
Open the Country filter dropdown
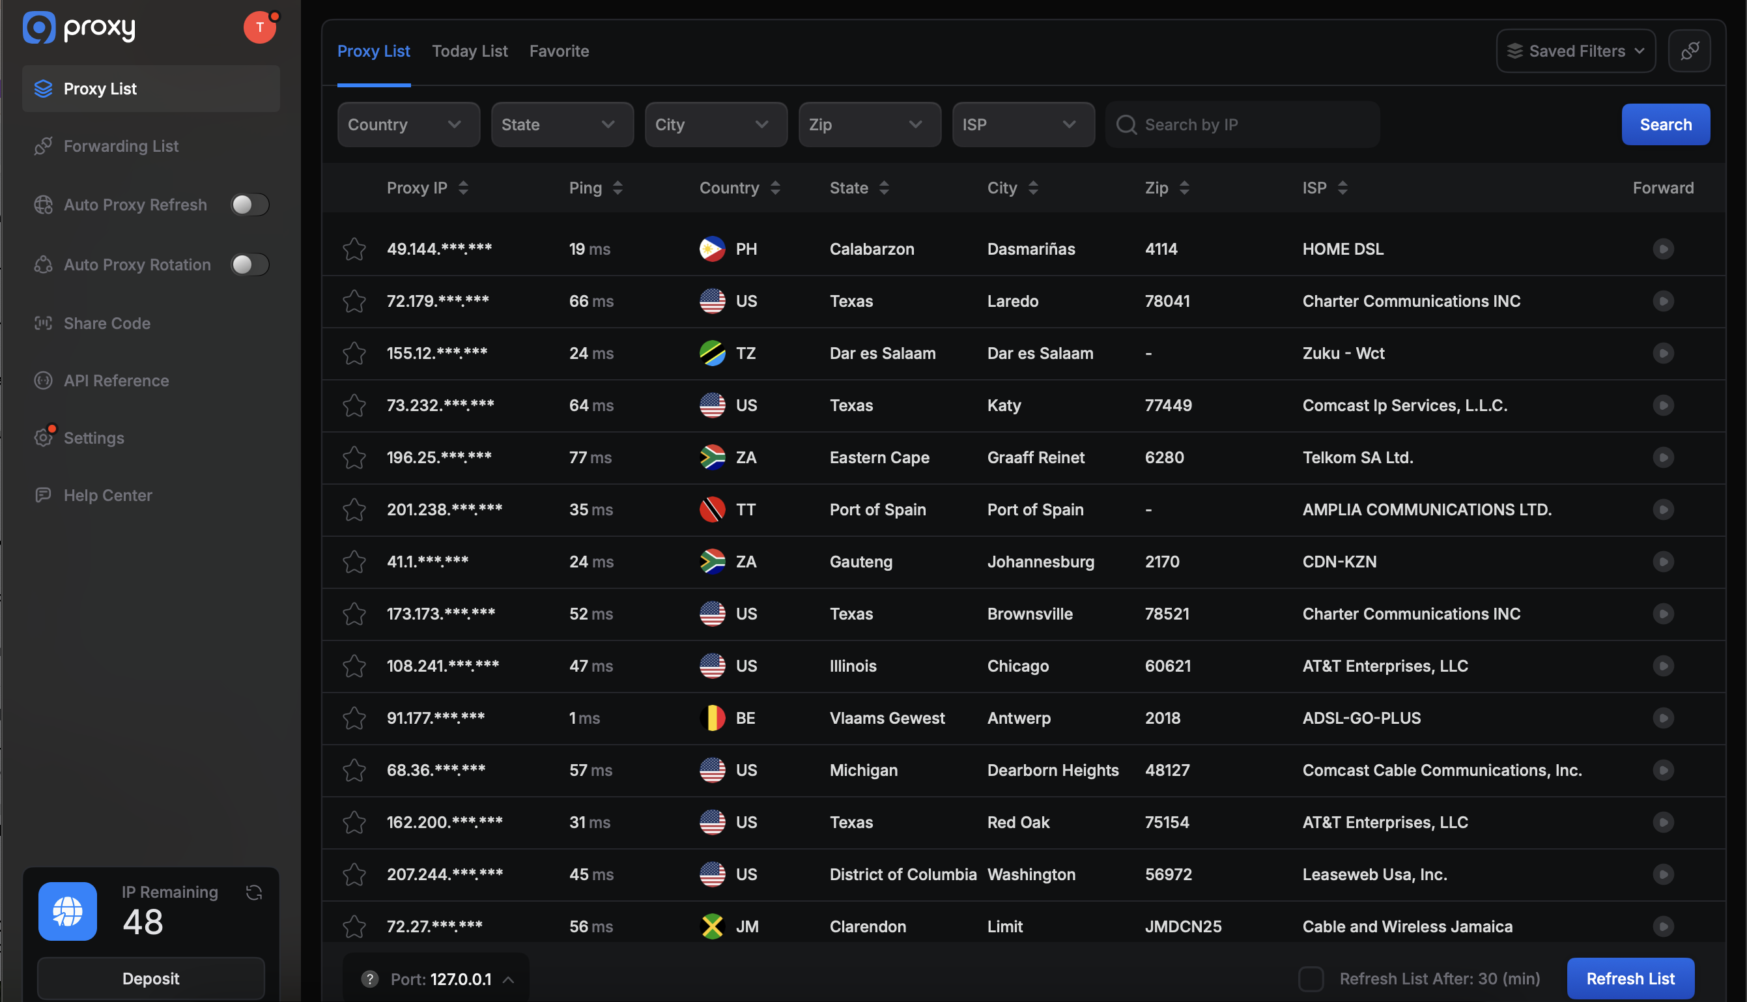pyautogui.click(x=408, y=124)
